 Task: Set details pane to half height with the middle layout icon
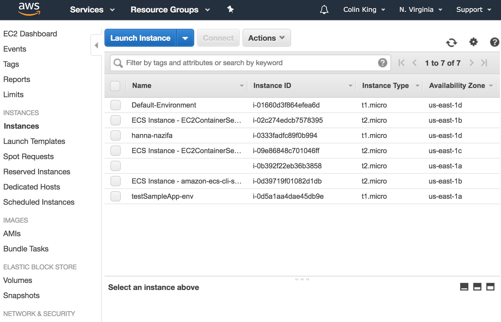click(x=477, y=287)
